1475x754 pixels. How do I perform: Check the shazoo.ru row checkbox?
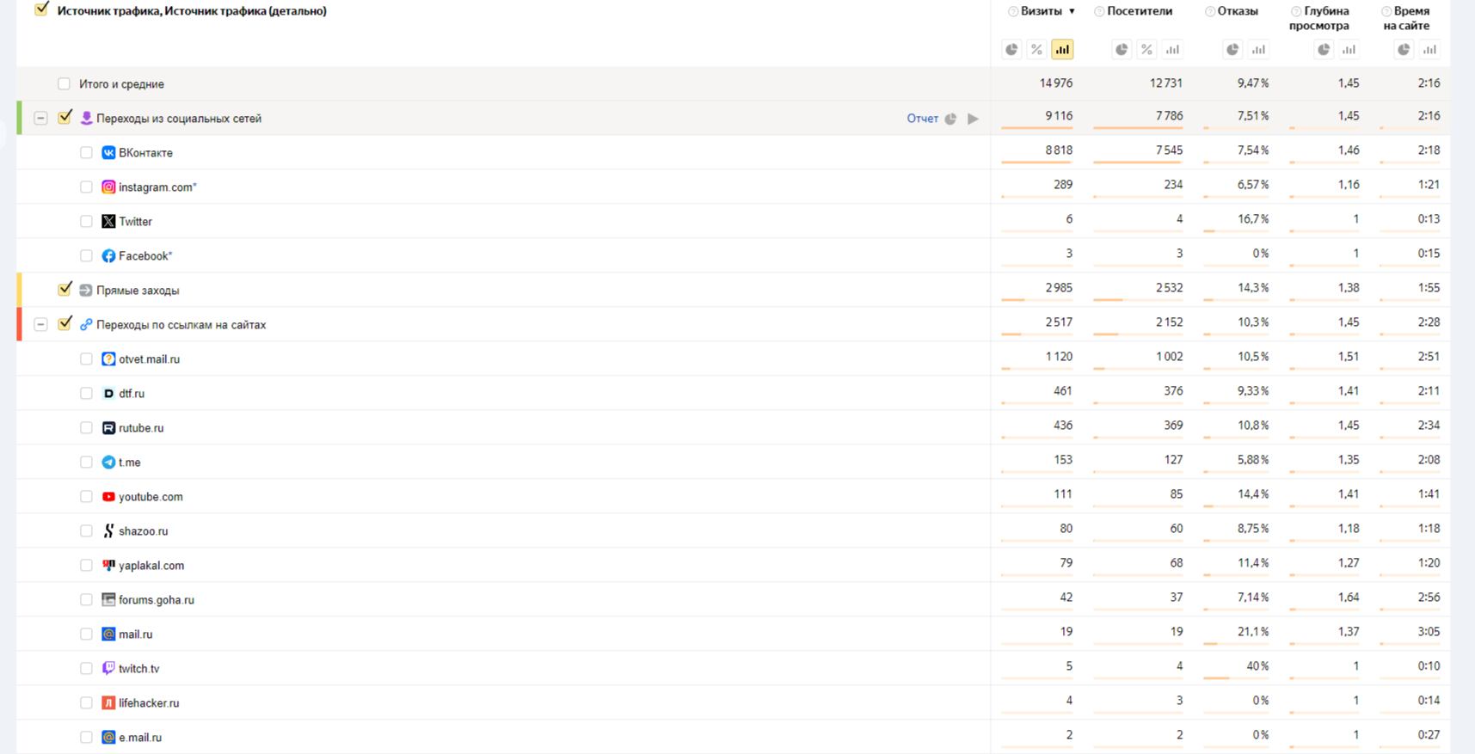86,530
